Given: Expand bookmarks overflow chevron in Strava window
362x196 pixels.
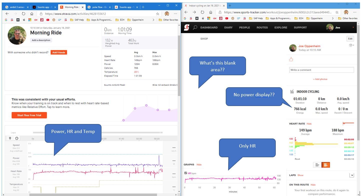Looking at the screenshot, I should [x=153, y=20].
